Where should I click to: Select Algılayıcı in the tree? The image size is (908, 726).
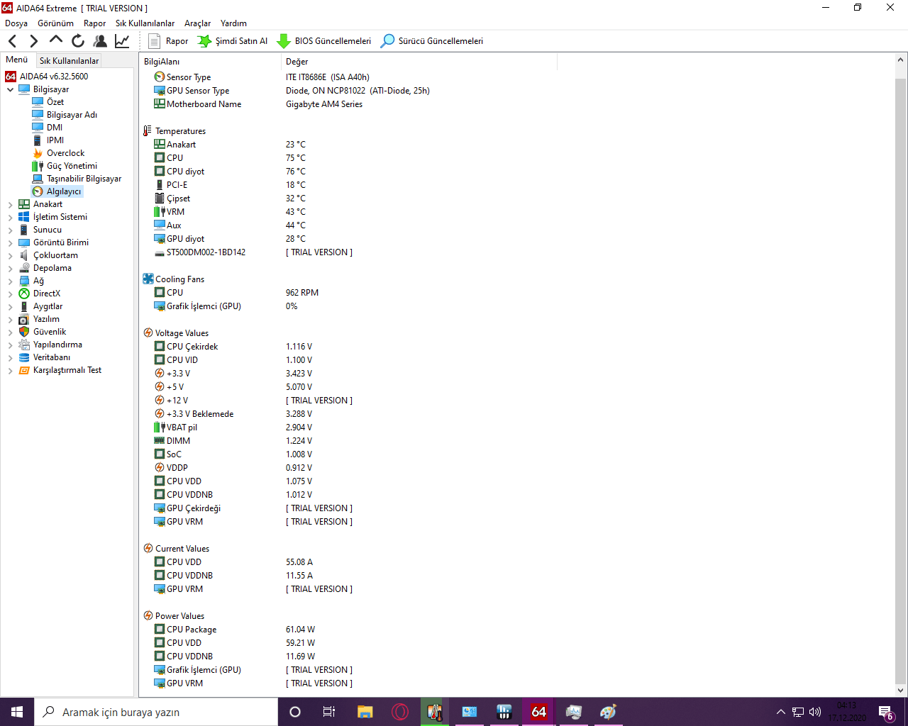tap(64, 191)
